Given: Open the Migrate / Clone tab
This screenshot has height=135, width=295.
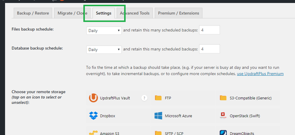Looking at the screenshot, I should tap(72, 13).
